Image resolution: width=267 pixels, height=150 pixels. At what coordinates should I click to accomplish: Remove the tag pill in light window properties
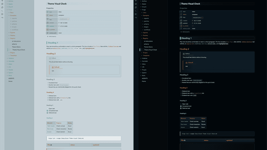click(x=68, y=19)
